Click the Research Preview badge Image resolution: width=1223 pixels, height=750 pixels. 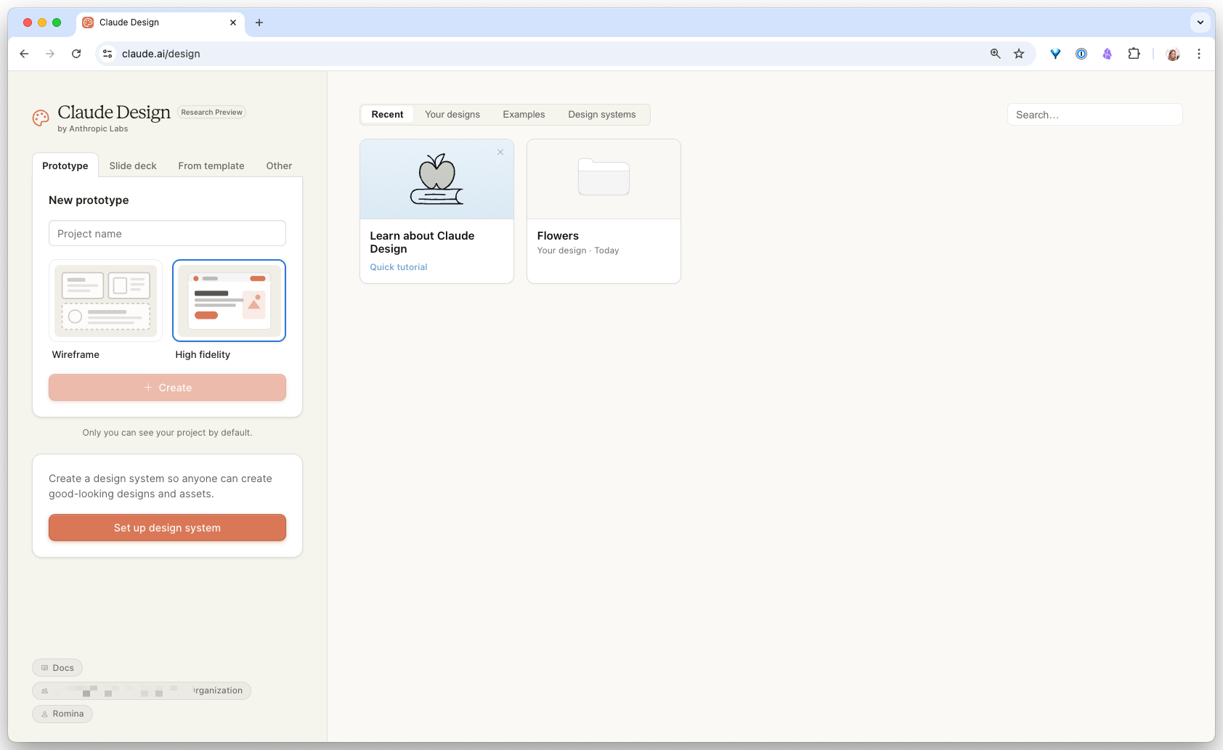[212, 113]
